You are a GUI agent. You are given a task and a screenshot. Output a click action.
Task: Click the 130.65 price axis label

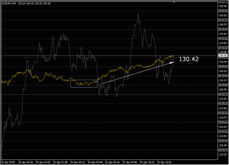(223, 34)
